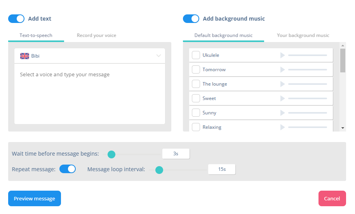The height and width of the screenshot is (214, 355).
Task: Play the Sunny track preview
Action: (282, 113)
